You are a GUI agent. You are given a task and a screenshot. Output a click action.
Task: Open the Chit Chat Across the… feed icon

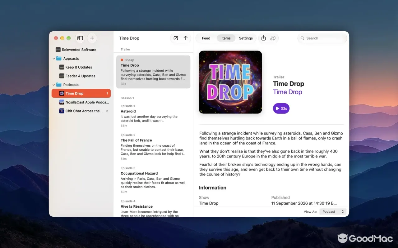[62, 111]
